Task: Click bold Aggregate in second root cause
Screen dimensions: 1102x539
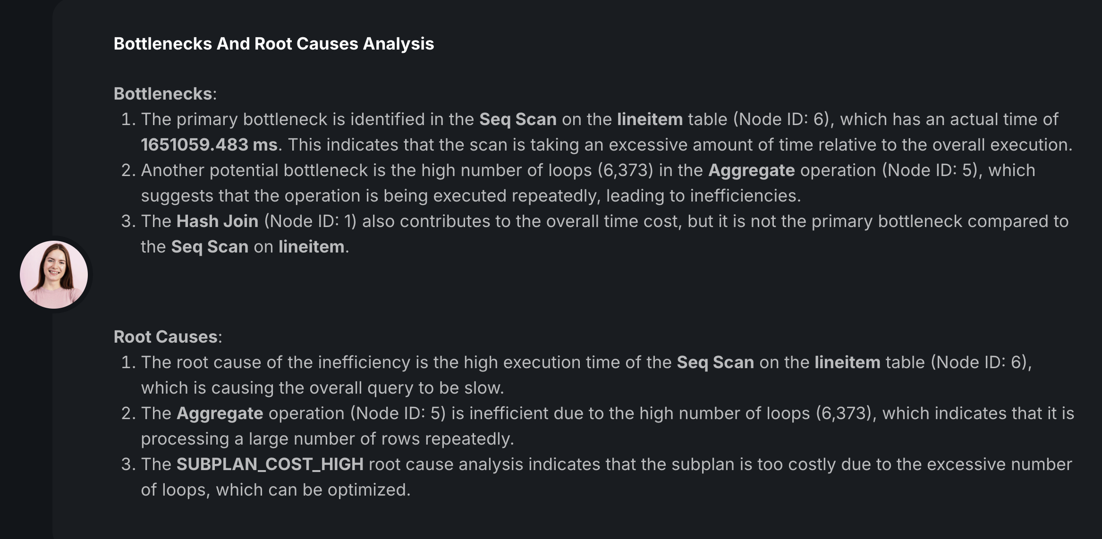Action: click(220, 413)
